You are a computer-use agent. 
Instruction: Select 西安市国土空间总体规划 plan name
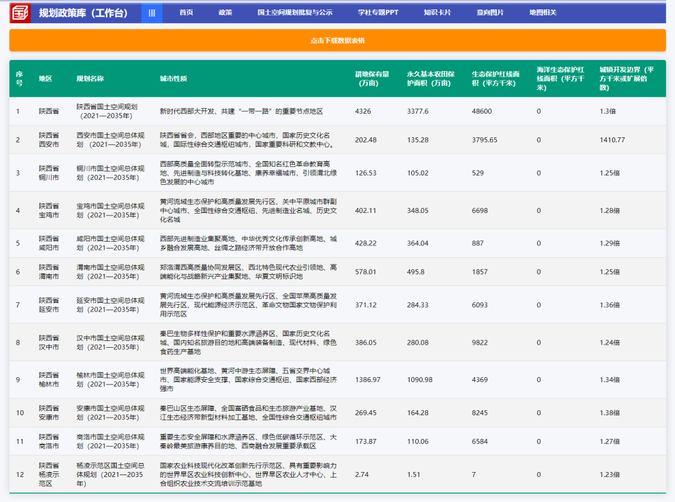[x=110, y=140]
